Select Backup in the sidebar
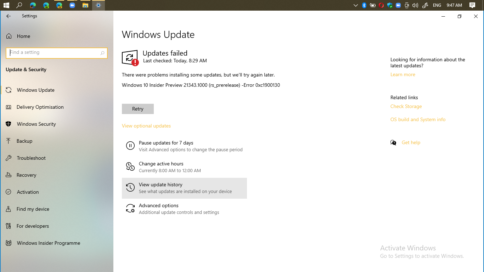This screenshot has width=484, height=272. tap(57, 141)
